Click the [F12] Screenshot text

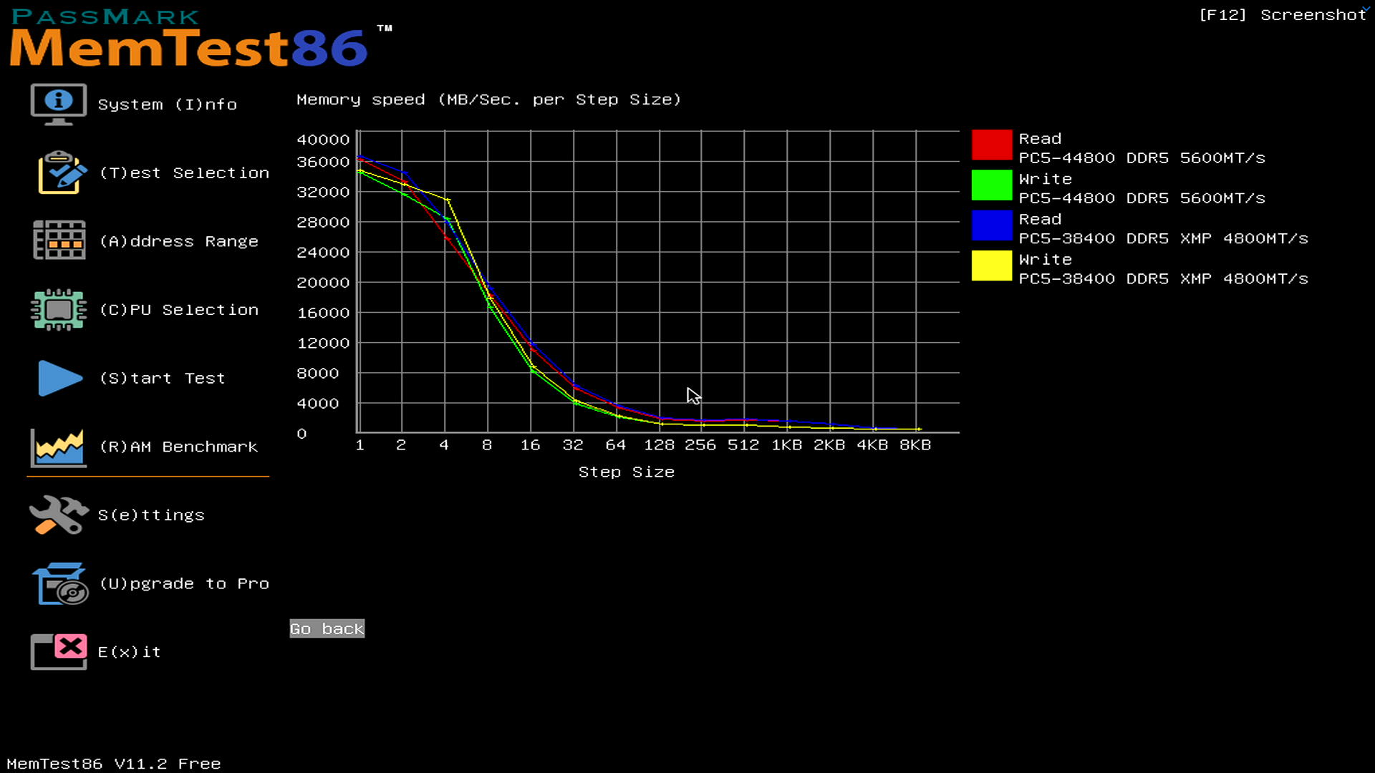(1283, 15)
